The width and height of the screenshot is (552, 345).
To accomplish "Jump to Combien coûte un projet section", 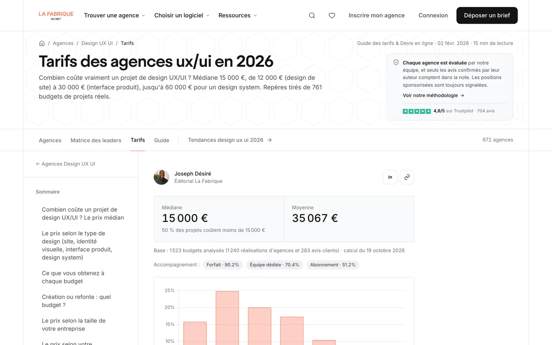I will (x=83, y=213).
